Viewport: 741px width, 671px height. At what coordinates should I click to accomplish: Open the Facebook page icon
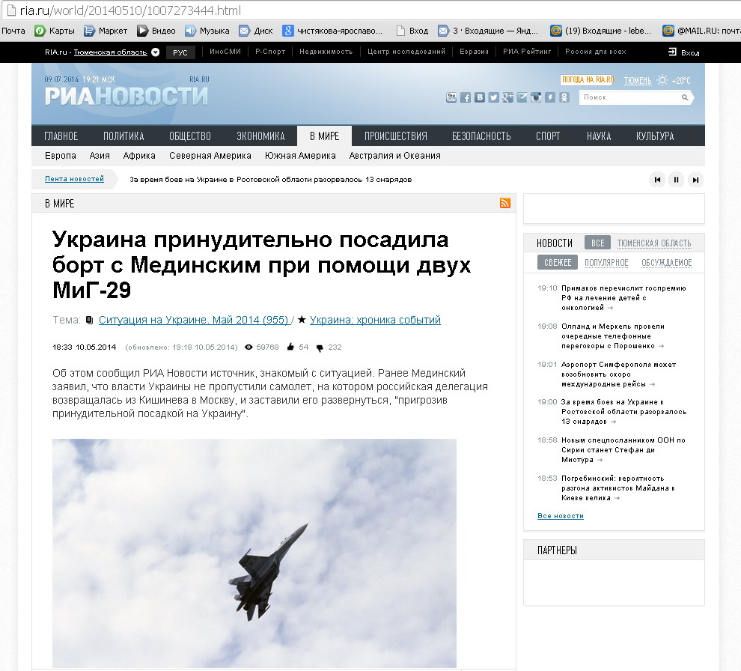(466, 97)
